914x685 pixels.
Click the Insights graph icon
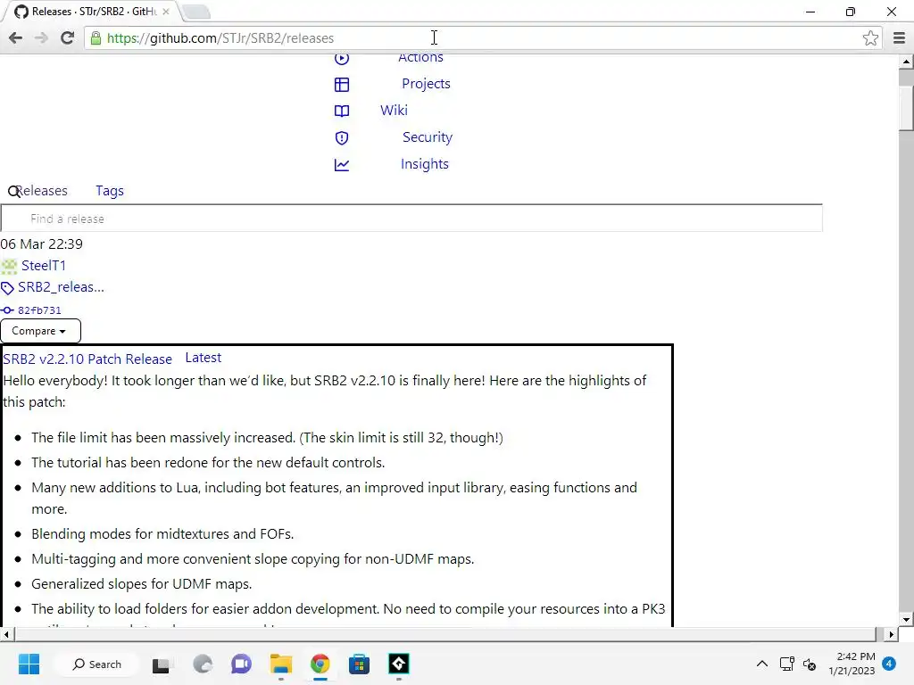[342, 165]
